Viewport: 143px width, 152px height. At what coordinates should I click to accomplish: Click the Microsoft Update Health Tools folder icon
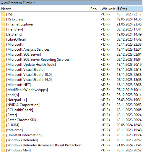[x=3, y=65]
